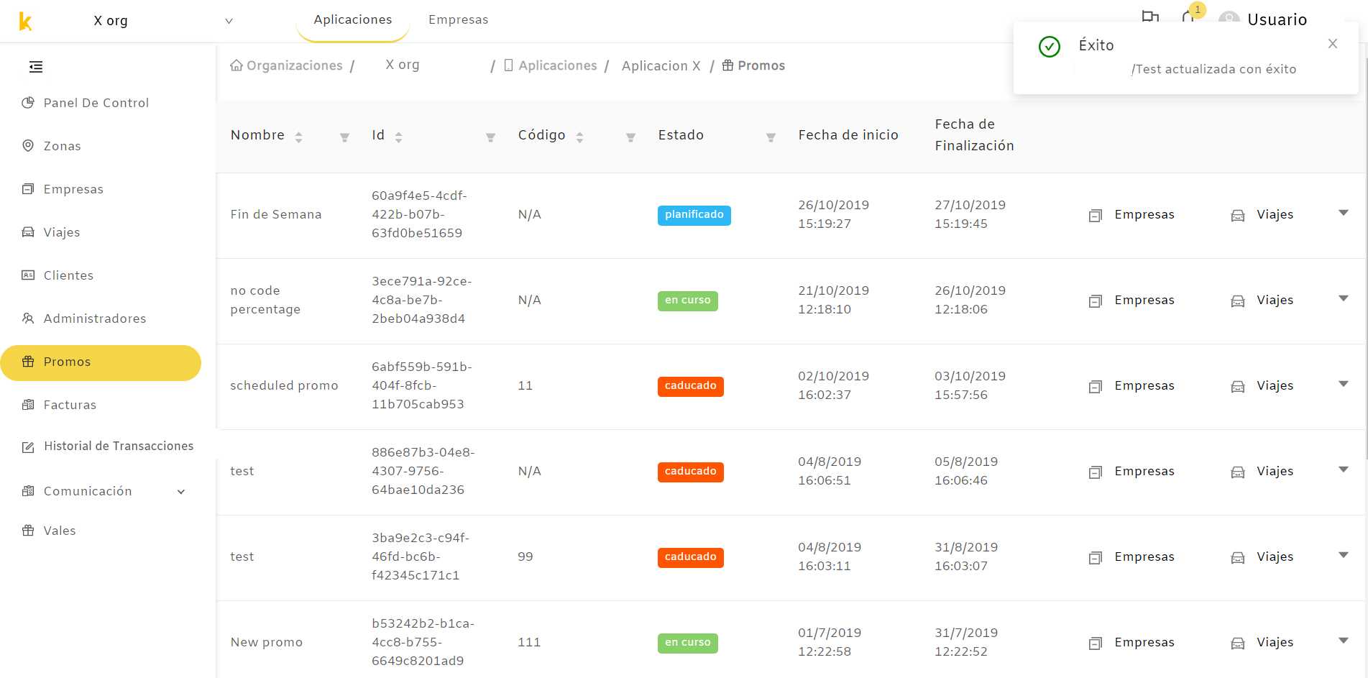Open Empresas for New promo row
Viewport: 1368px width, 678px height.
[1131, 642]
